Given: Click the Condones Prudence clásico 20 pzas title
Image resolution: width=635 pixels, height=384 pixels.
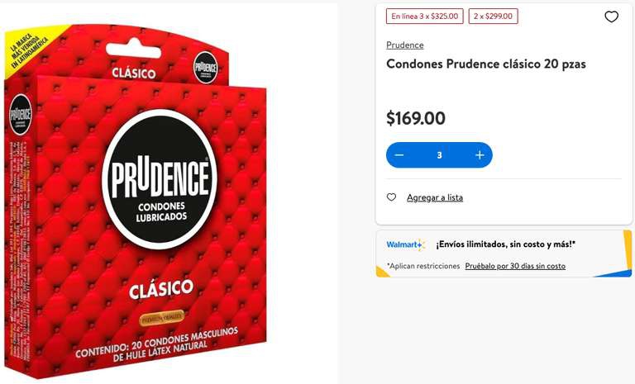Looking at the screenshot, I should [x=485, y=64].
